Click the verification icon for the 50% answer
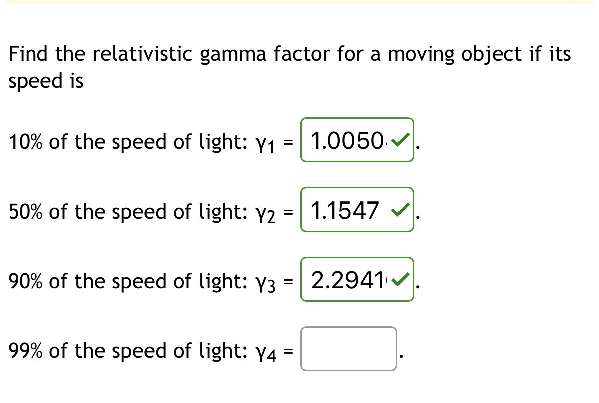This screenshot has width=599, height=403. [x=398, y=211]
